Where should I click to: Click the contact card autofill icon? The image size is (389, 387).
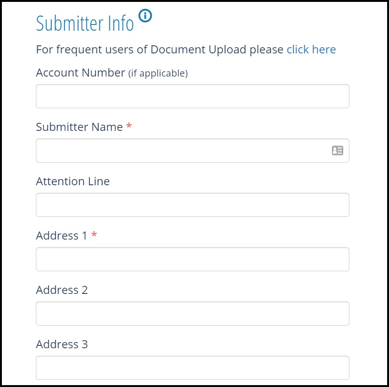(337, 151)
